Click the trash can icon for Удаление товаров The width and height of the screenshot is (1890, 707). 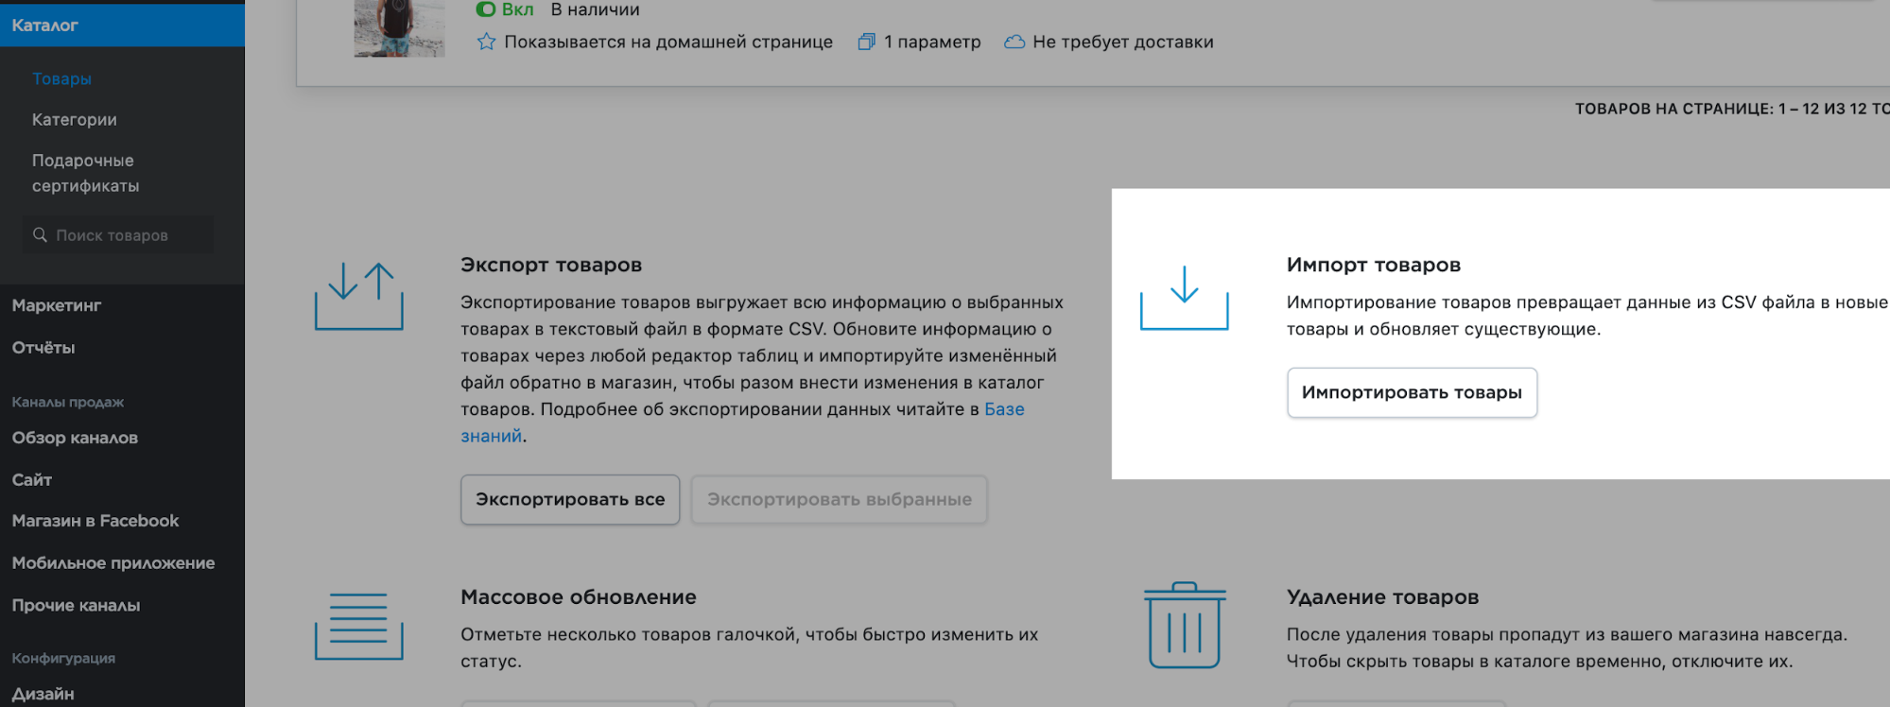pyautogui.click(x=1184, y=626)
